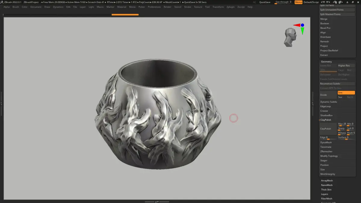Adjust the ClayPolish Min slider
The height and width of the screenshot is (203, 361).
click(x=351, y=124)
